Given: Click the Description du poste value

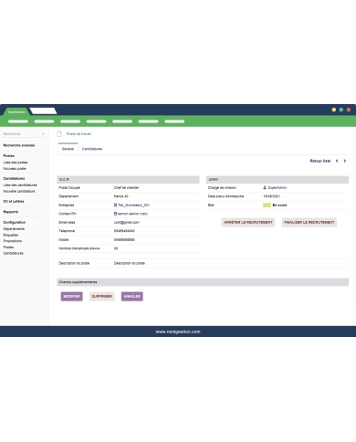Looking at the screenshot, I should pyautogui.click(x=130, y=263).
